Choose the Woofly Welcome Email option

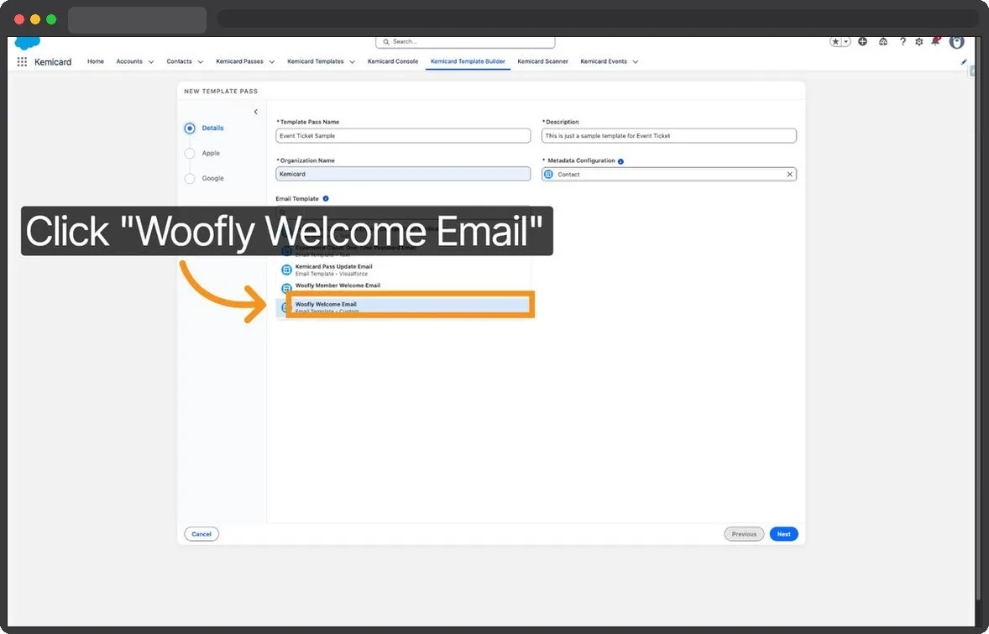click(404, 307)
